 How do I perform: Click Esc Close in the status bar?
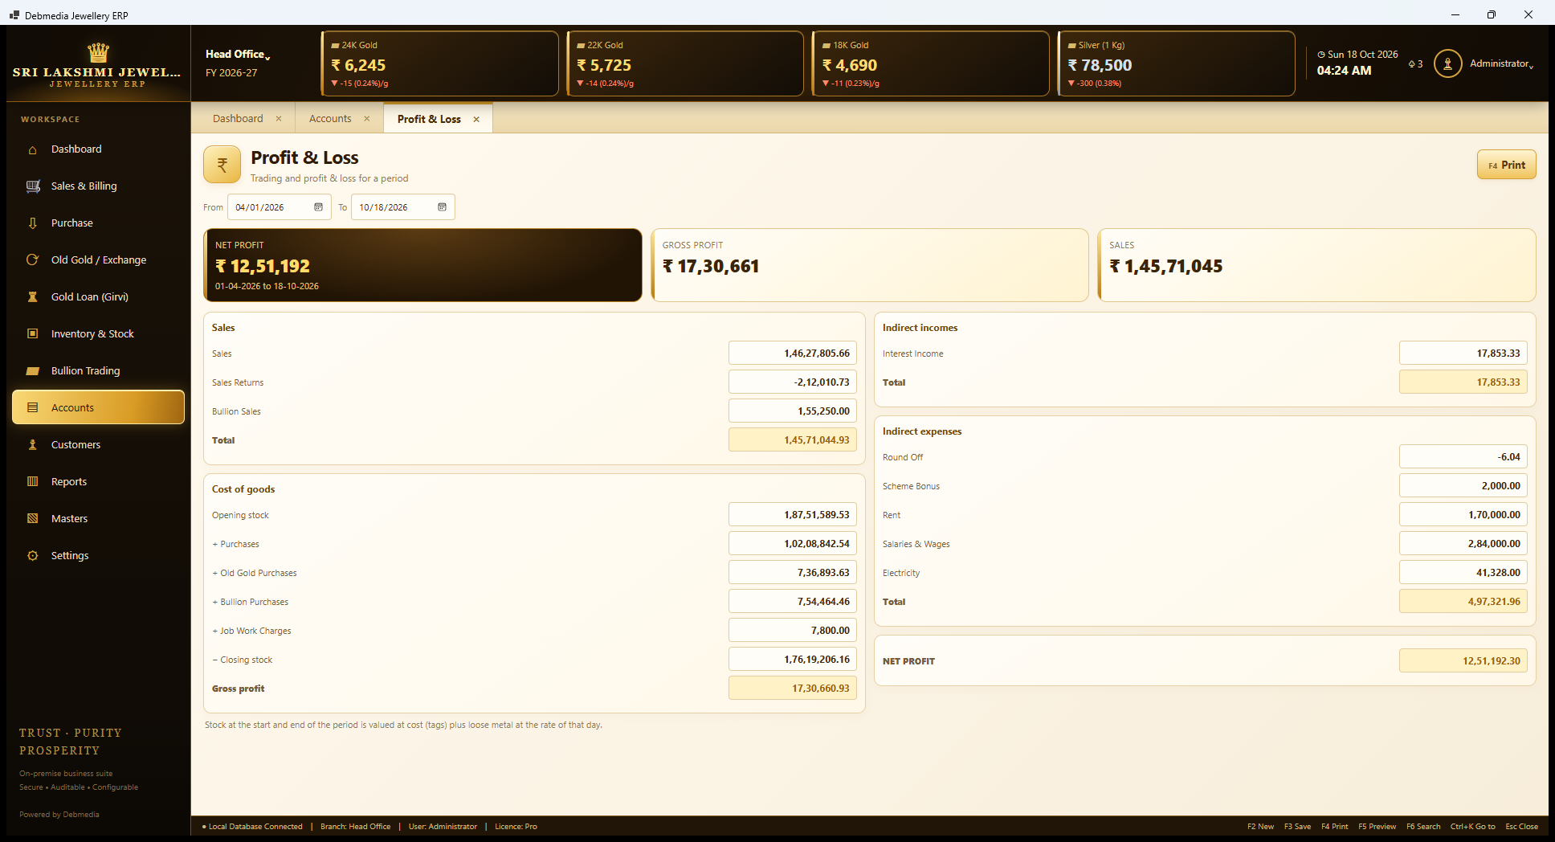tap(1521, 827)
